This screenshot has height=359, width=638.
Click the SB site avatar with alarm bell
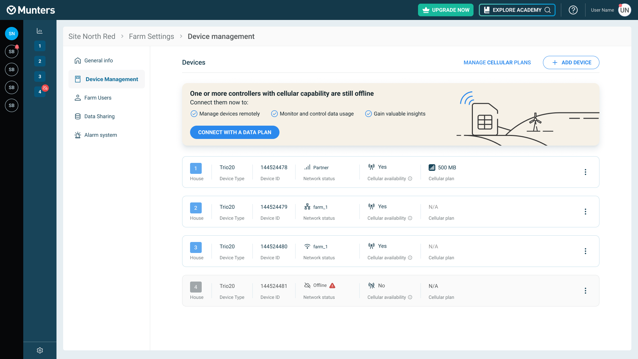(x=12, y=52)
